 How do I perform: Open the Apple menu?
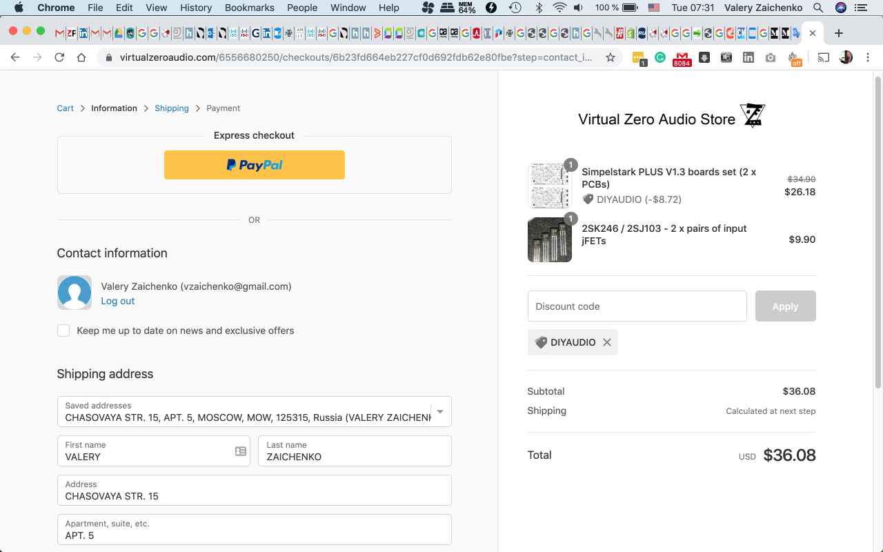[19, 8]
